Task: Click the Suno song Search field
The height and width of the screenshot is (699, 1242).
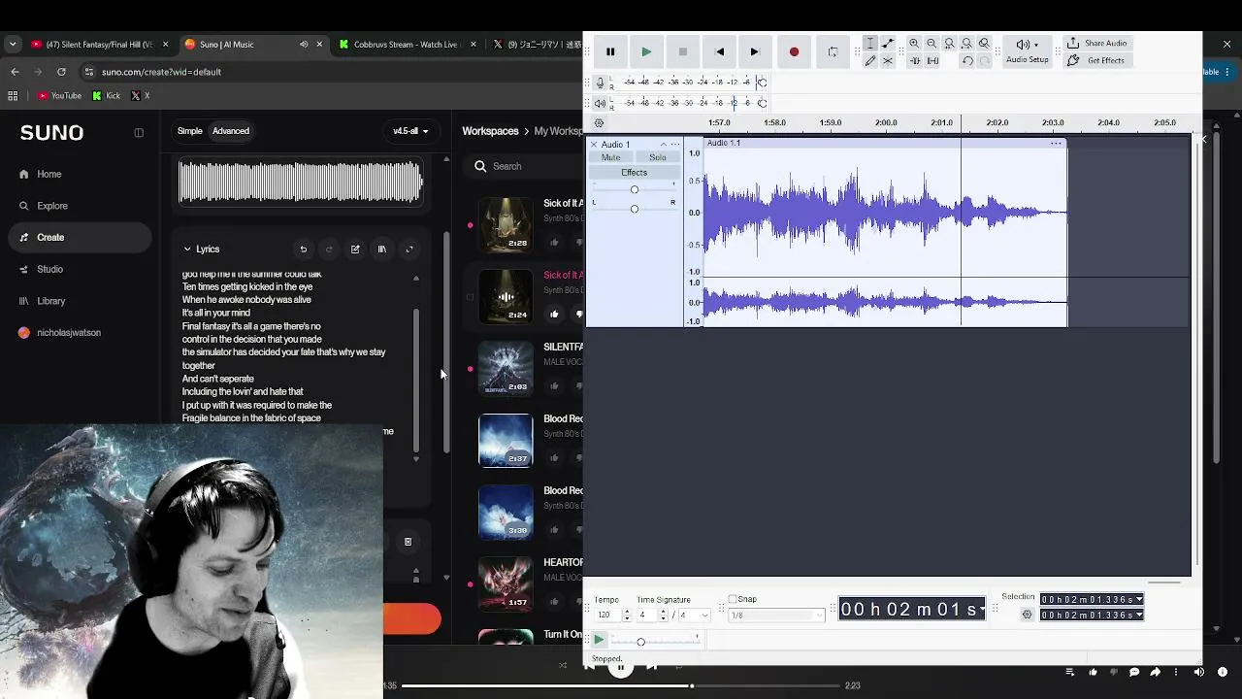Action: (x=524, y=166)
